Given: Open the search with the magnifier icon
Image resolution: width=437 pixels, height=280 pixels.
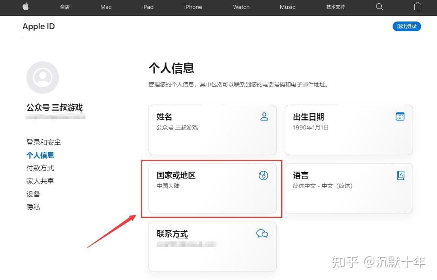Looking at the screenshot, I should tap(379, 7).
